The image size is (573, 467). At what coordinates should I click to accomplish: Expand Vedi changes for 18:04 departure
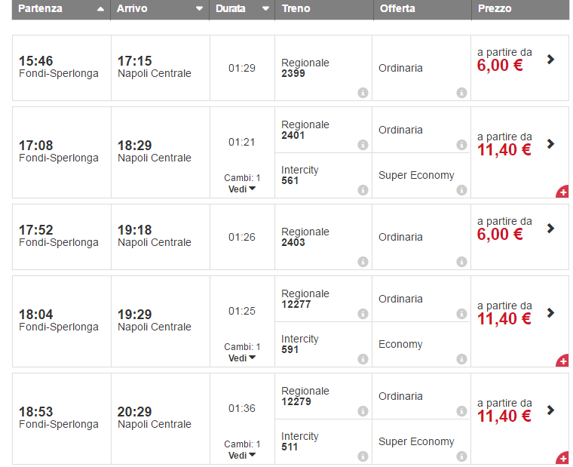pos(242,358)
